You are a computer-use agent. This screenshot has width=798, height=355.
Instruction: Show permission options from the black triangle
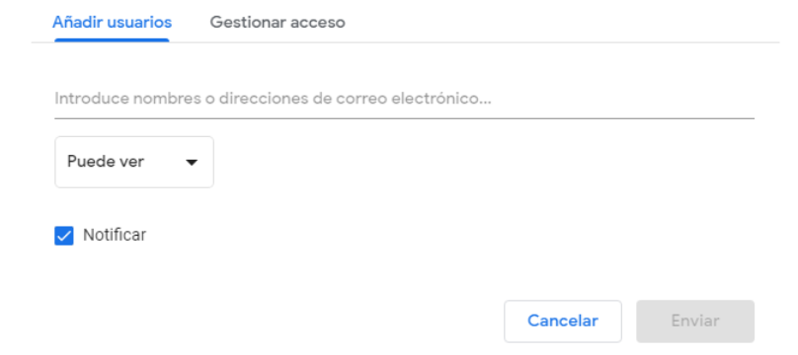pyautogui.click(x=192, y=163)
